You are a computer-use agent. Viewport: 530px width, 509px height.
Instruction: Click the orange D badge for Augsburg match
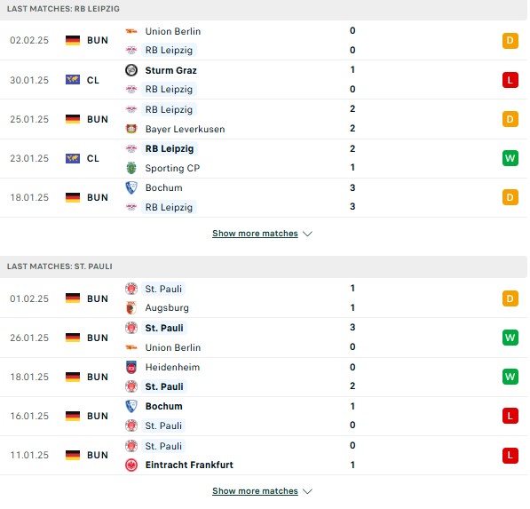(x=510, y=298)
